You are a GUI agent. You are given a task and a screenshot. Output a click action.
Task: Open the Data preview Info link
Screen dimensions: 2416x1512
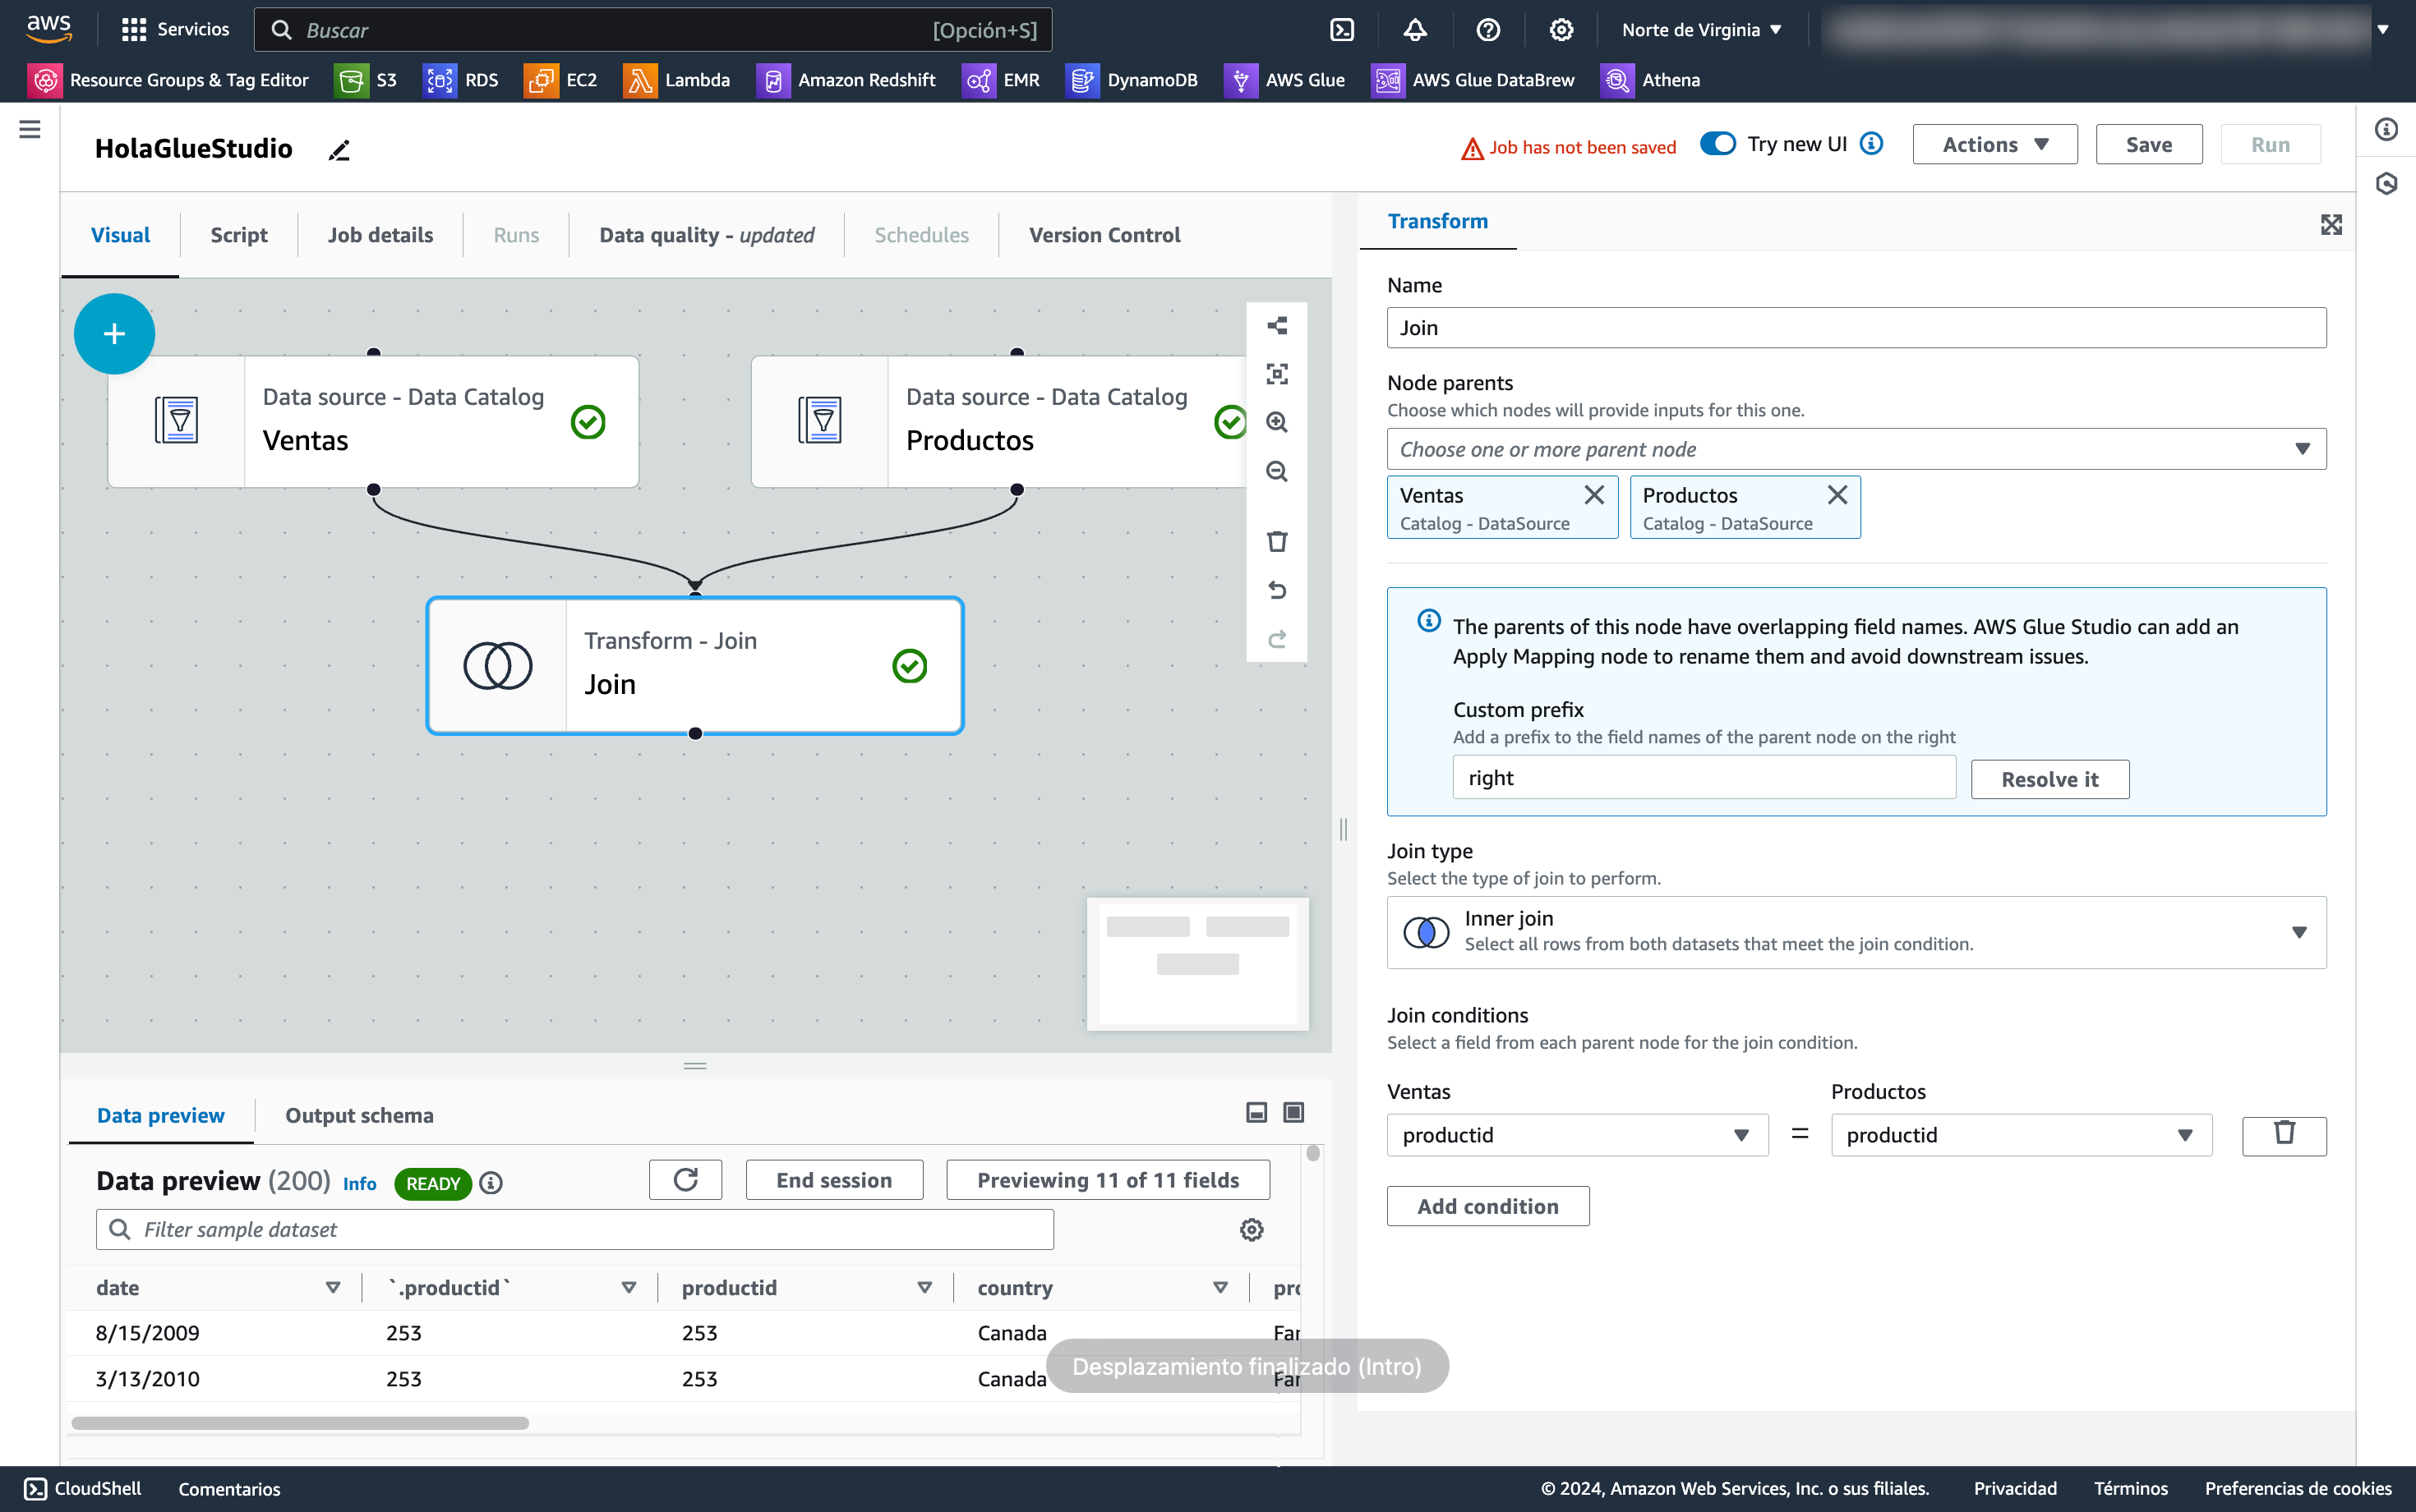click(359, 1184)
